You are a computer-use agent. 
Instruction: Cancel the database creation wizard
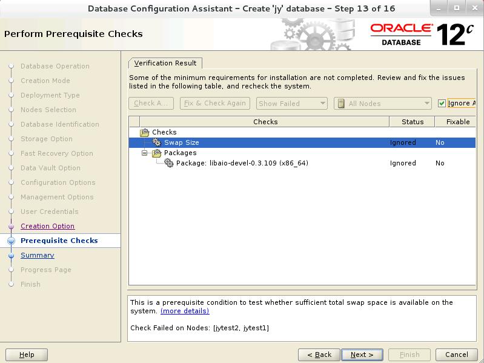tap(457, 355)
